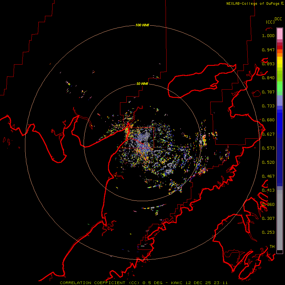Image resolution: width=285 pixels, height=285 pixels.
Task: Click the 0.893 legend value
Action: (x=268, y=64)
